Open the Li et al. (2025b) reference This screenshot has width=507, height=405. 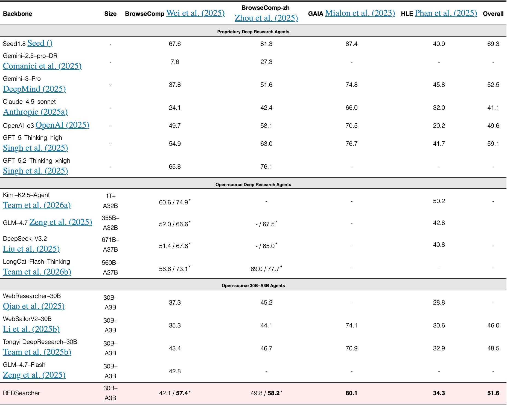click(31, 329)
